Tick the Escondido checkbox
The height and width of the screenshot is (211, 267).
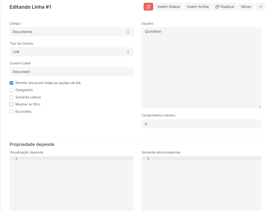11,112
